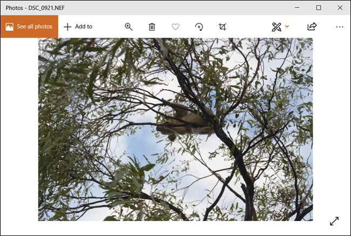Click the zoom magnifier icon
This screenshot has height=236, width=351.
129,26
